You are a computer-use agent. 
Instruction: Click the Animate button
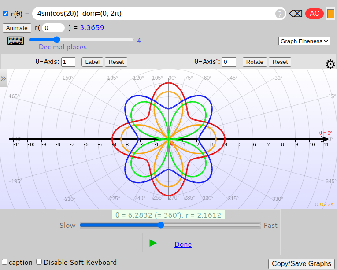[17, 28]
